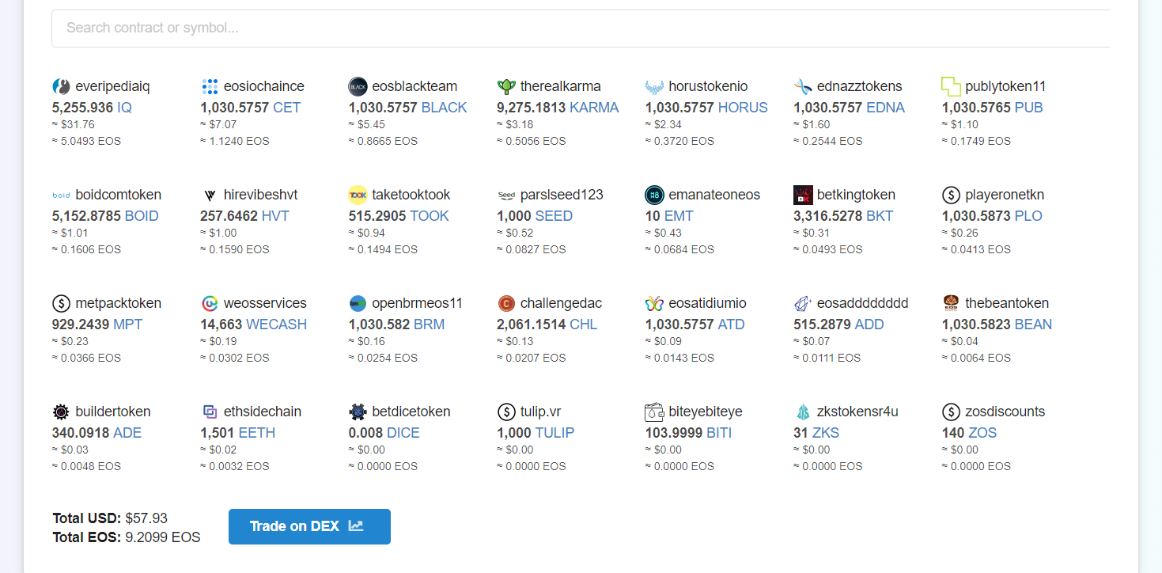Click the contract name eosblackteam
The height and width of the screenshot is (573, 1162).
[x=414, y=86]
